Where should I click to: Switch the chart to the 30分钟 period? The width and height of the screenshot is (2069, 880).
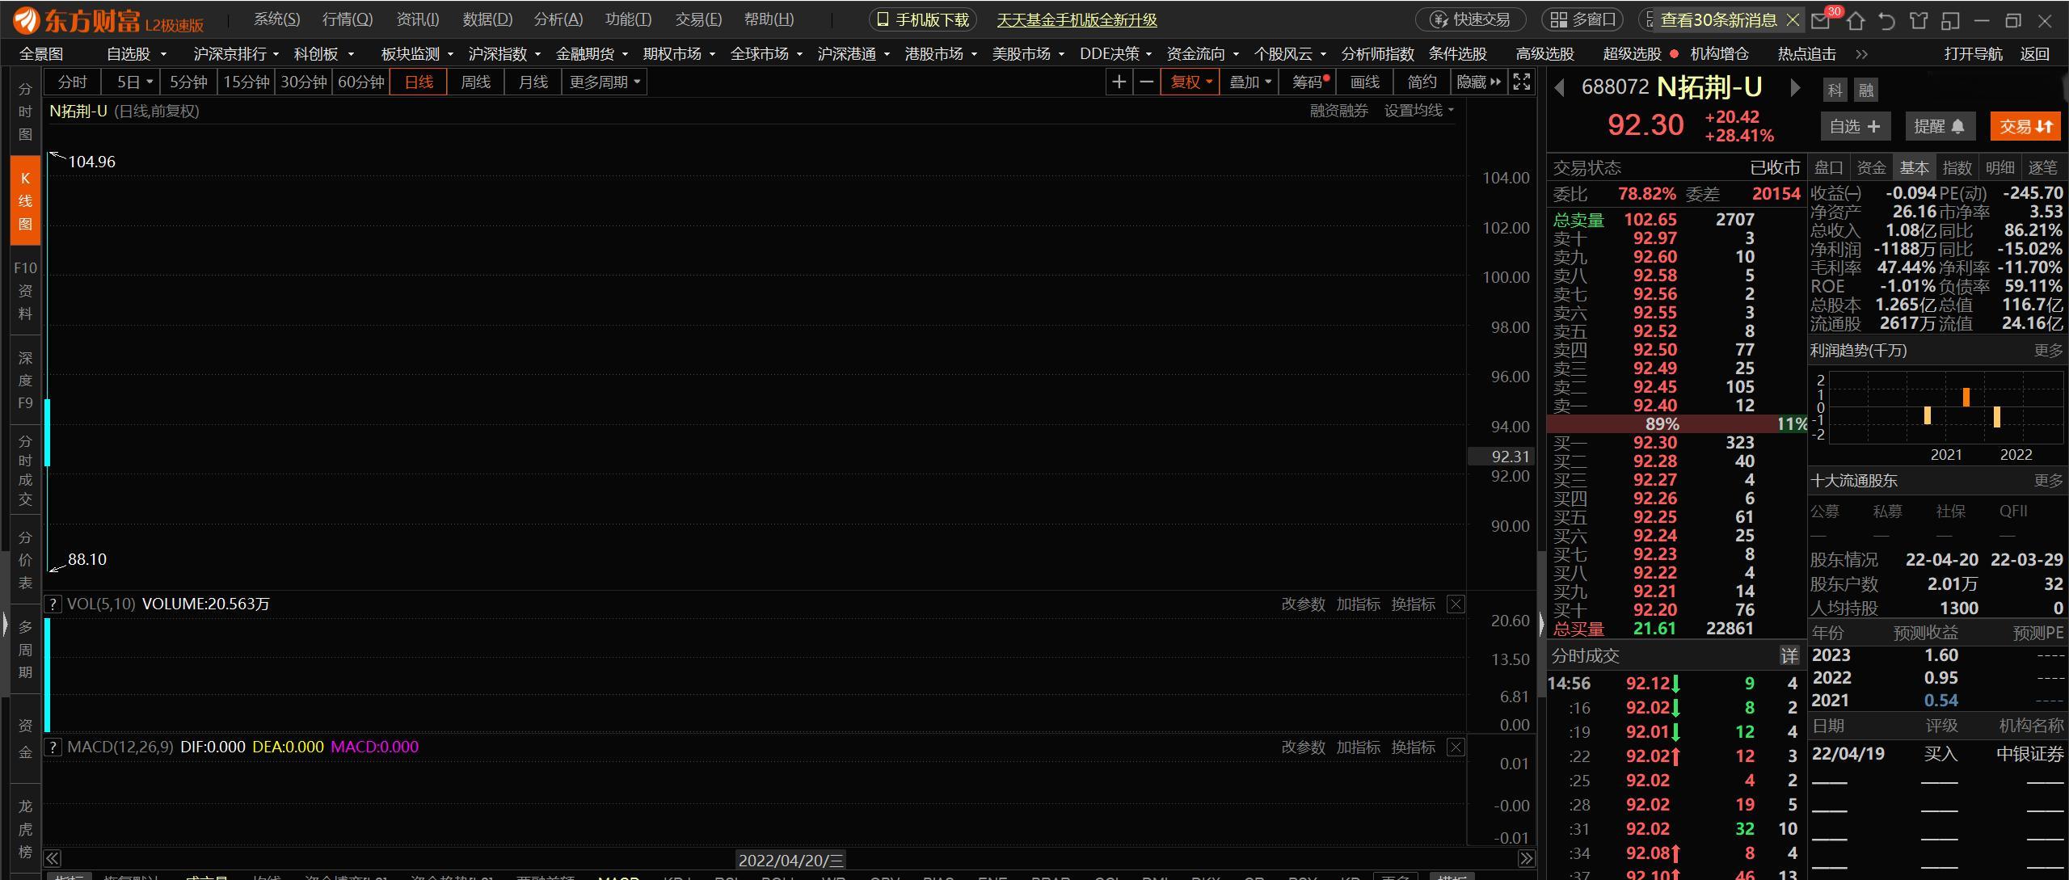[x=303, y=82]
